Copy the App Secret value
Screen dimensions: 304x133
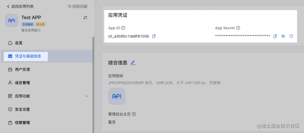point(275,36)
